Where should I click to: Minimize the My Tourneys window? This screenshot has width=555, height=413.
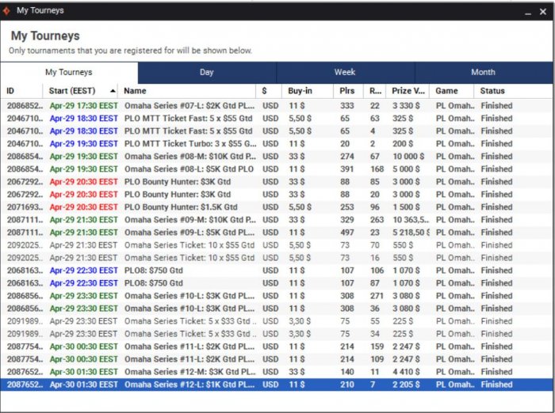coord(525,11)
